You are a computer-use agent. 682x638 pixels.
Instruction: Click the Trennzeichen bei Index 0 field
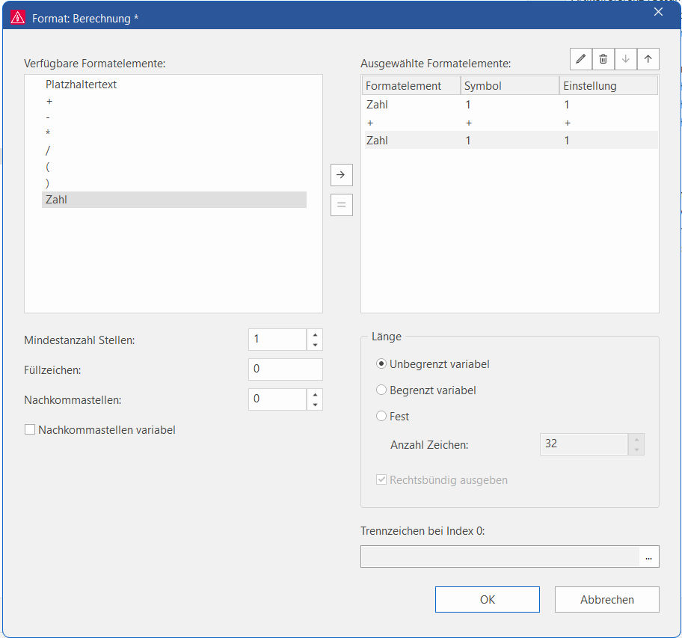500,557
